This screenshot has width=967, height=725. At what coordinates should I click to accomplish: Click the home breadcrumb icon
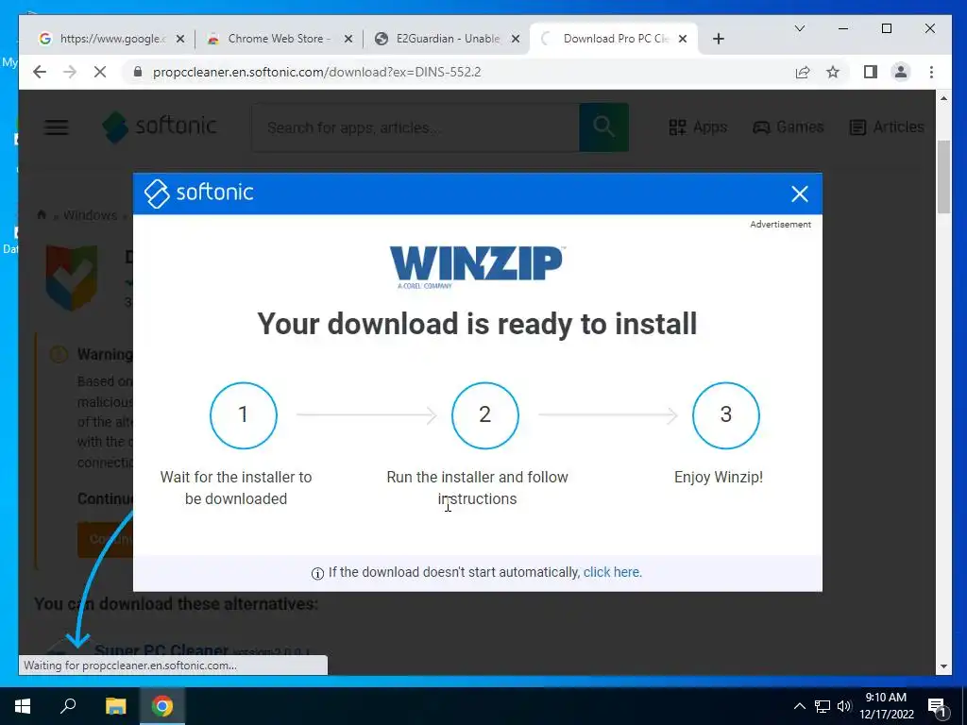42,214
